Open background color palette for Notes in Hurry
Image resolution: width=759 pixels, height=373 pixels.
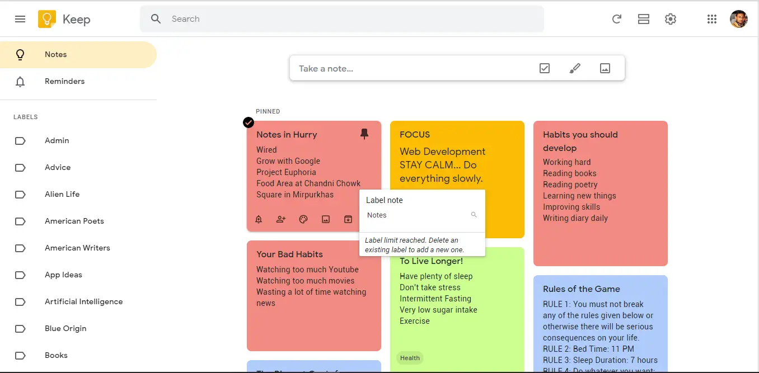303,219
